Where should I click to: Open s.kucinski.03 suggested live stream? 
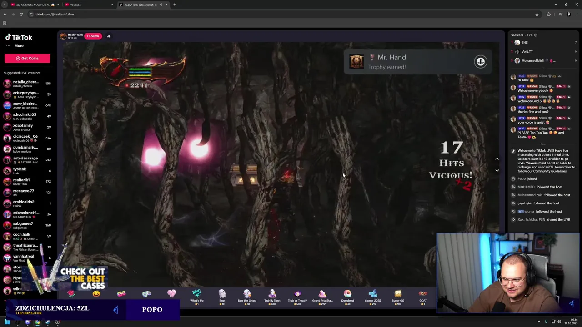click(27, 116)
